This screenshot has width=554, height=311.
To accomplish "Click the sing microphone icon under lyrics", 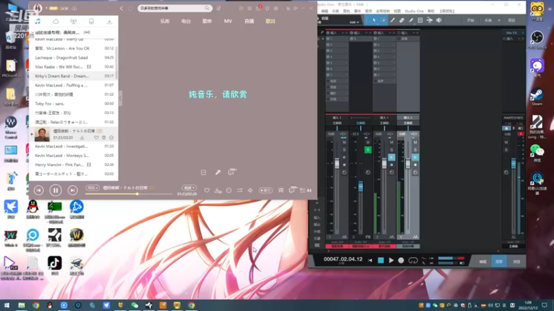I will pyautogui.click(x=217, y=172).
